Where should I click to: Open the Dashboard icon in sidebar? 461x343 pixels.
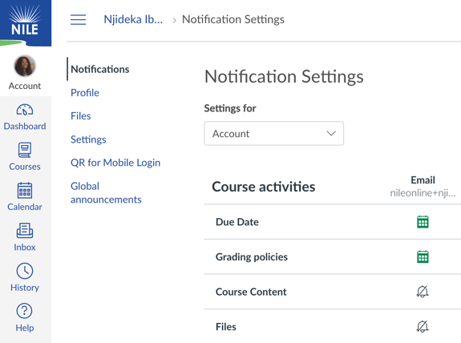[25, 110]
